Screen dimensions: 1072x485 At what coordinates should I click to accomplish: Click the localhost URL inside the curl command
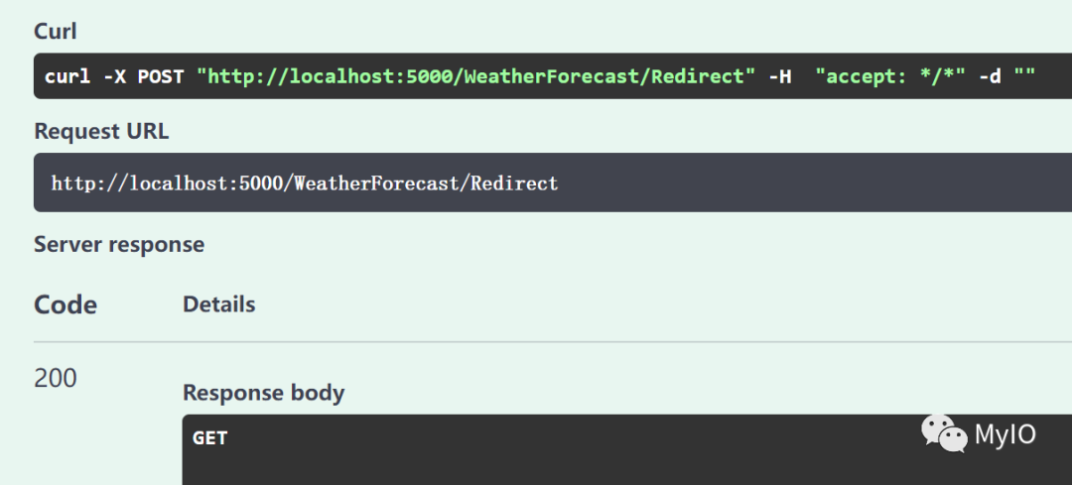click(475, 75)
